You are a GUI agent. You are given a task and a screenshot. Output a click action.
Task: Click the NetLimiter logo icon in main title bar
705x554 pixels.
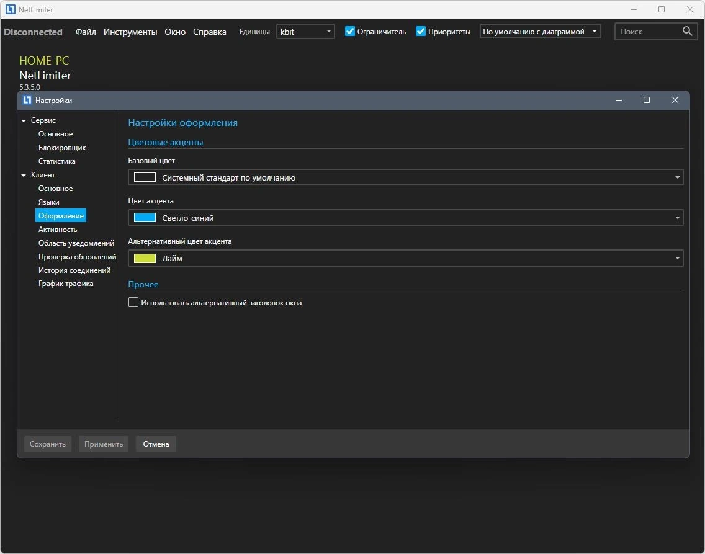click(x=11, y=9)
